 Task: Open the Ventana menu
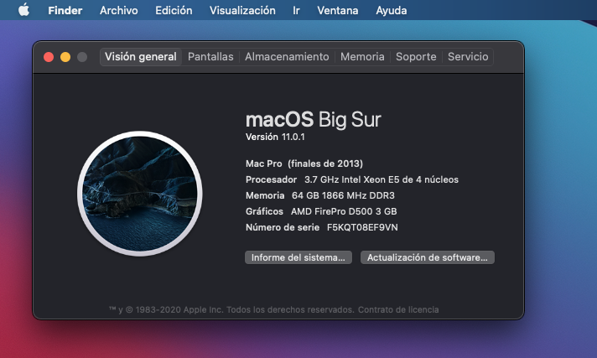tap(338, 10)
